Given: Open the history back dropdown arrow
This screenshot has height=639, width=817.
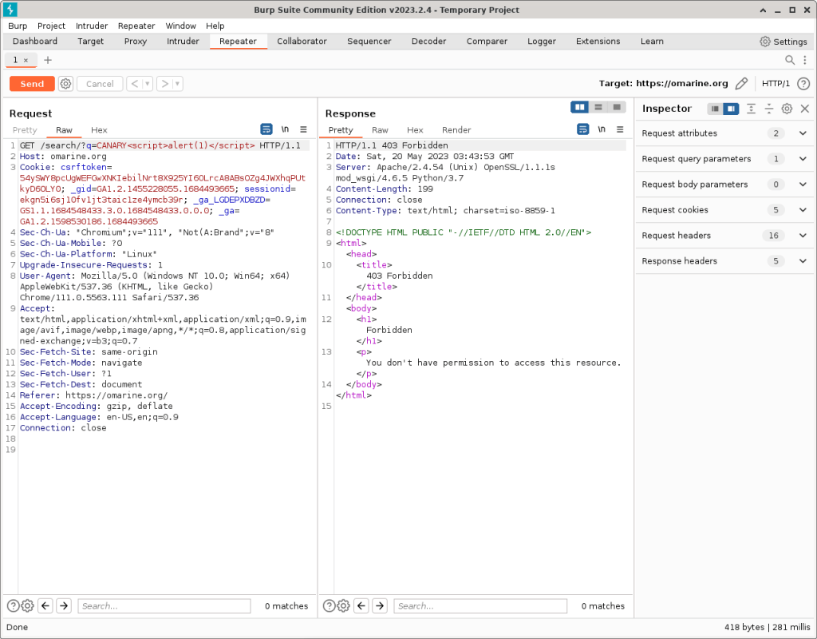Looking at the screenshot, I should [x=147, y=84].
